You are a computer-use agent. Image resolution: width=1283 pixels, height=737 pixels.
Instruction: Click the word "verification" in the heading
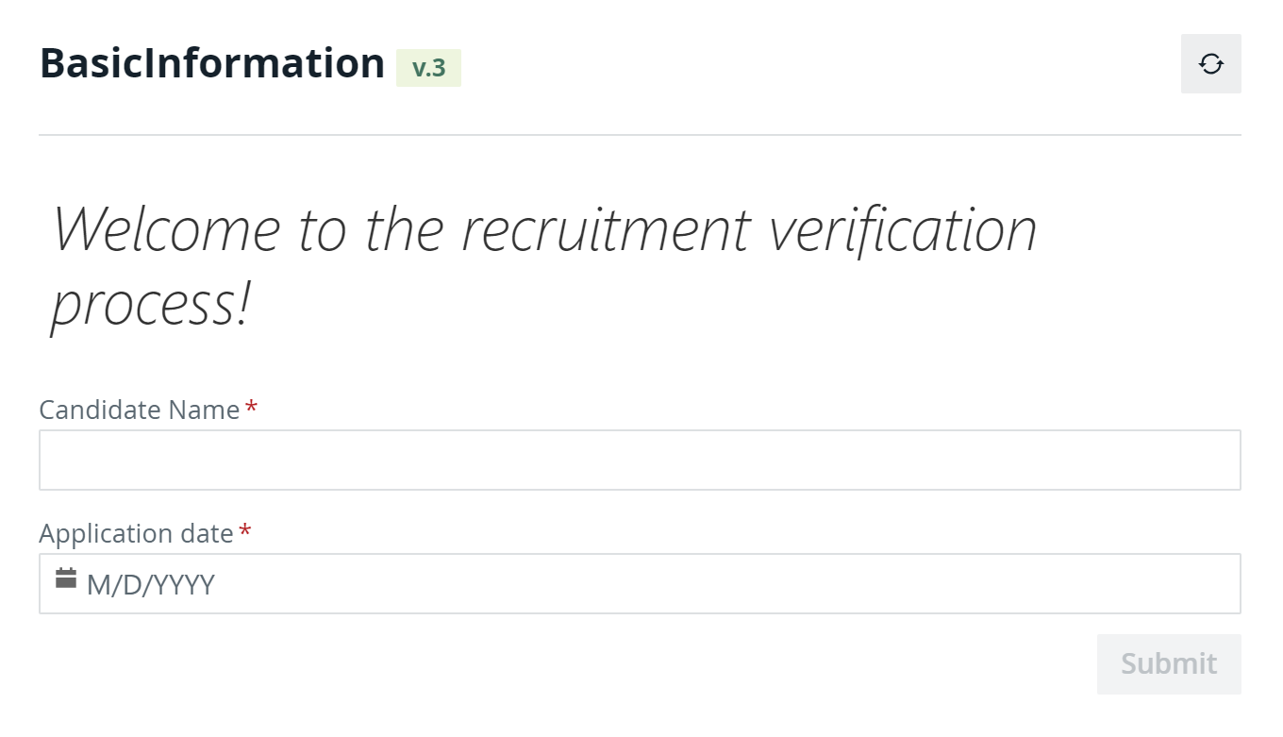pos(904,228)
